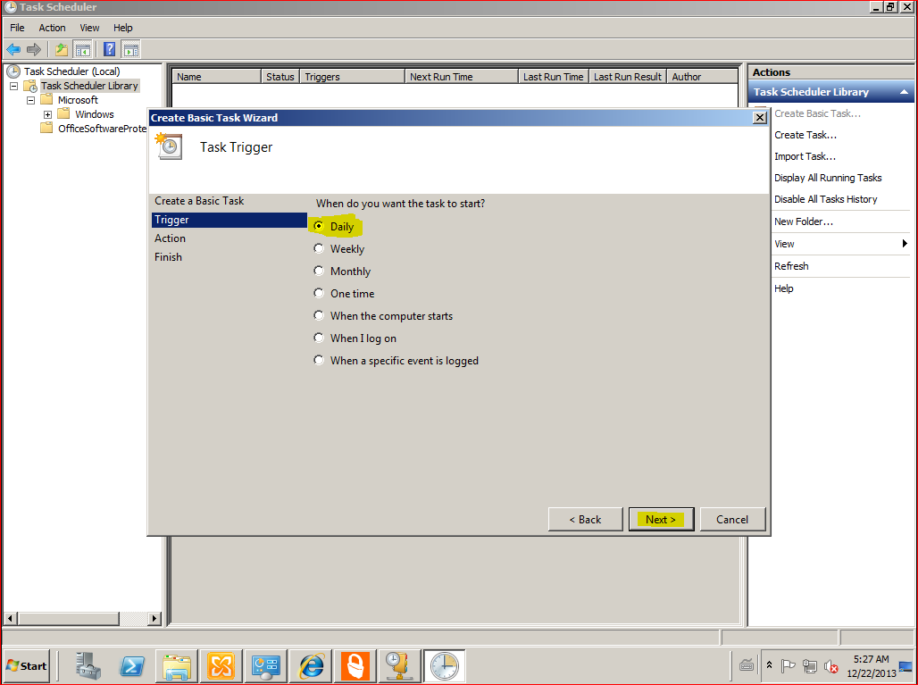918x685 pixels.
Task: Click the Windows folder icon in tree
Action: [x=63, y=113]
